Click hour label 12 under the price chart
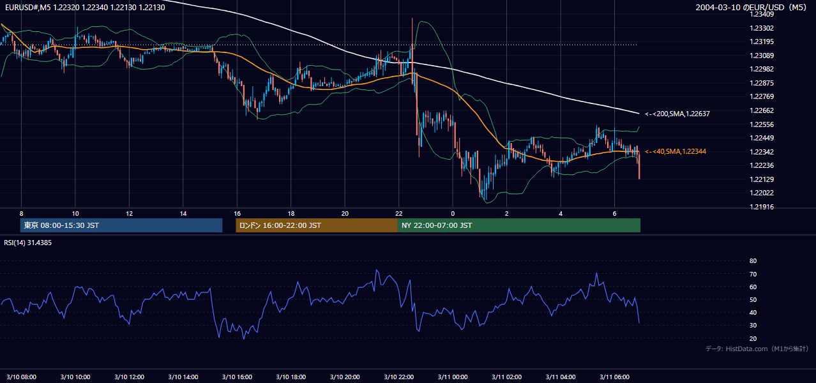 pos(129,213)
